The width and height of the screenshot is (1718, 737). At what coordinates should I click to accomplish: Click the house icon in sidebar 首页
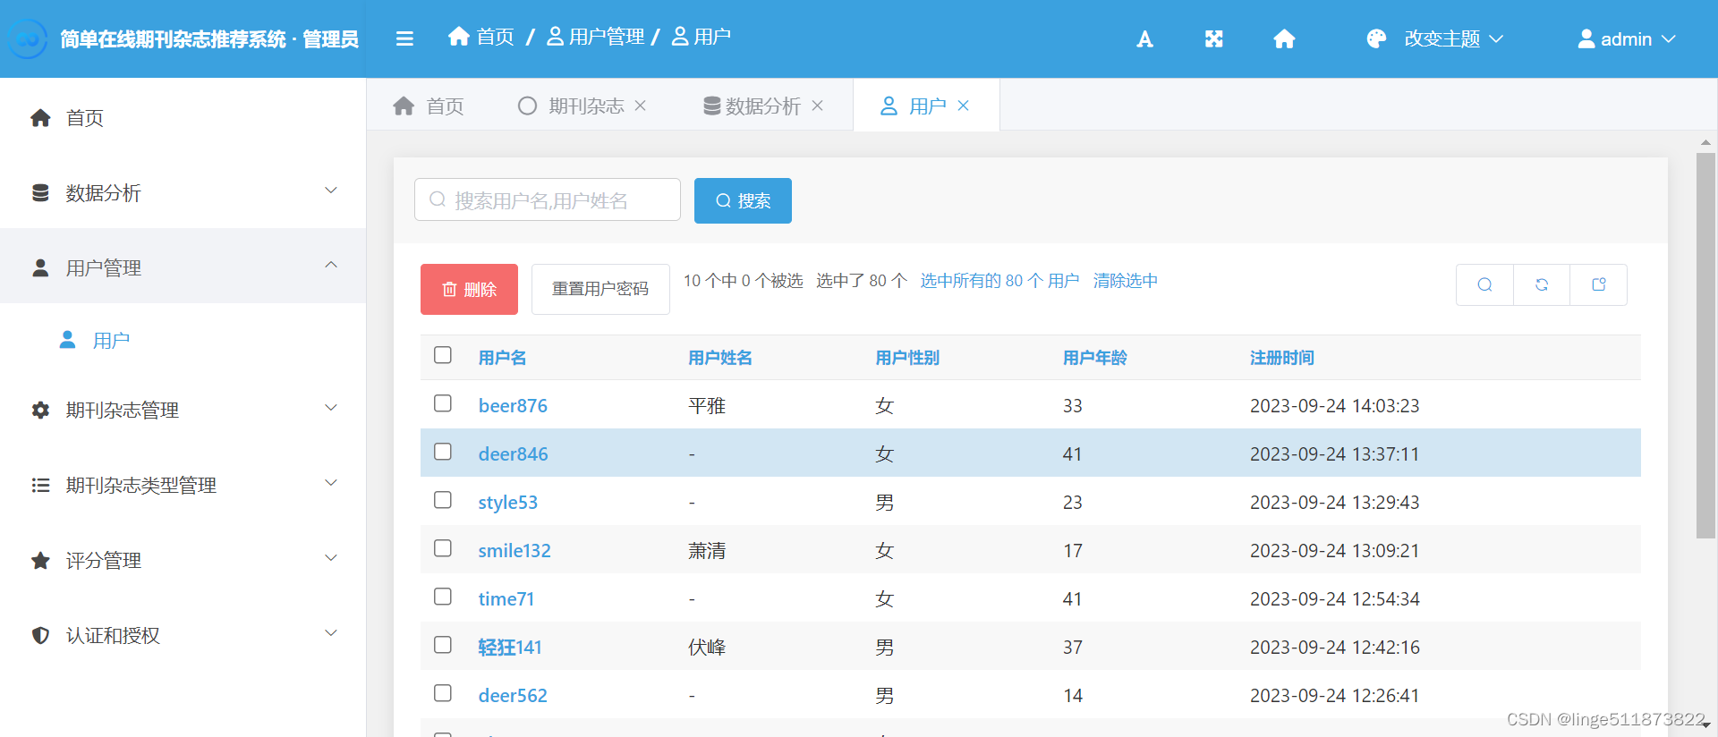coord(40,117)
